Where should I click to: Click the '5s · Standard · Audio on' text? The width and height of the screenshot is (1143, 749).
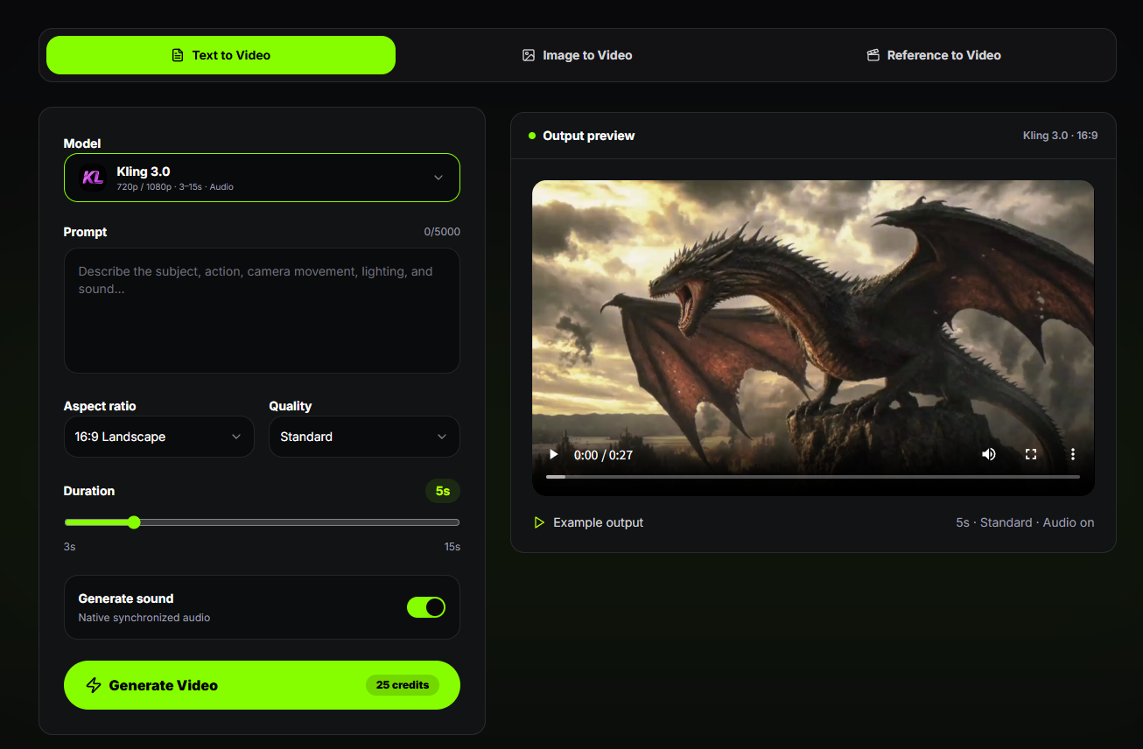point(1025,522)
